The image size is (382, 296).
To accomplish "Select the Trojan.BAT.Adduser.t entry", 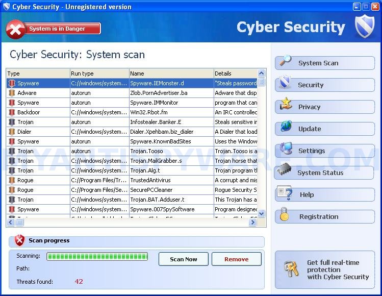I will (x=132, y=200).
